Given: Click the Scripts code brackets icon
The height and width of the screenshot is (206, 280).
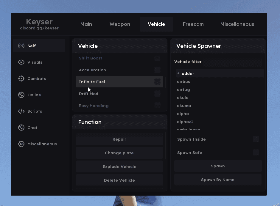Looking at the screenshot, I should pos(21,111).
